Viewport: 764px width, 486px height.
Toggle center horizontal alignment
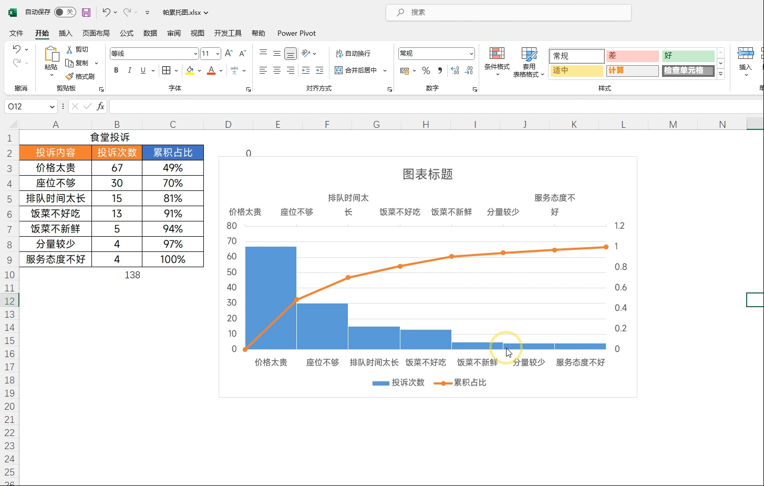[277, 70]
